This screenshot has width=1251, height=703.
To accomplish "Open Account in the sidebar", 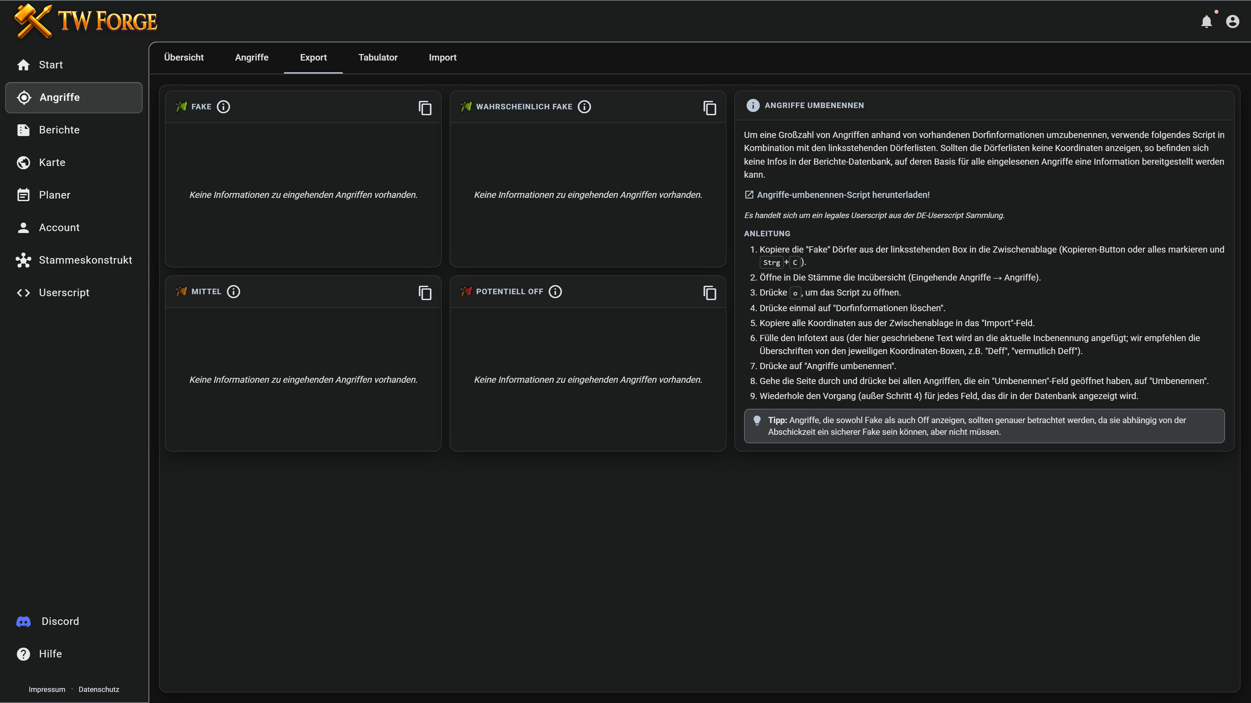I will (74, 227).
